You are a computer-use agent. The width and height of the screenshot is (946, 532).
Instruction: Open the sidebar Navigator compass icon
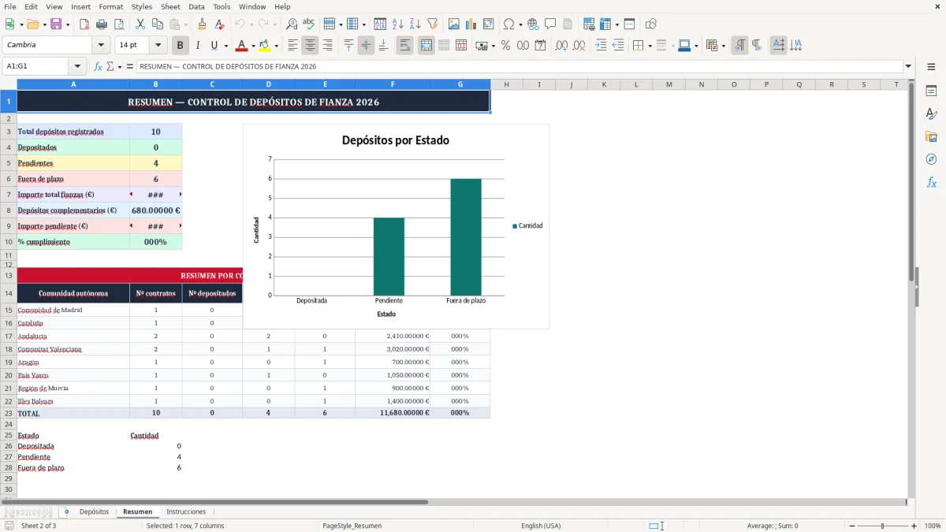[931, 159]
